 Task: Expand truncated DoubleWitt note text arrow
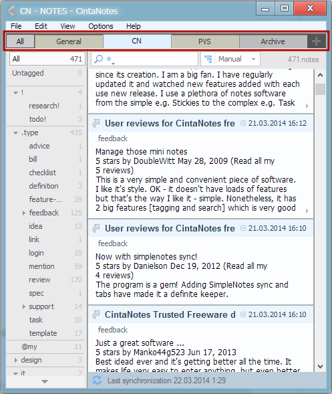307,211
